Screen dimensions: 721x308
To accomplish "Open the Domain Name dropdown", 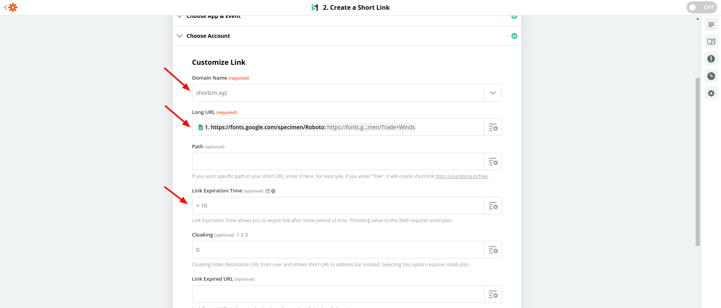I will (x=493, y=93).
